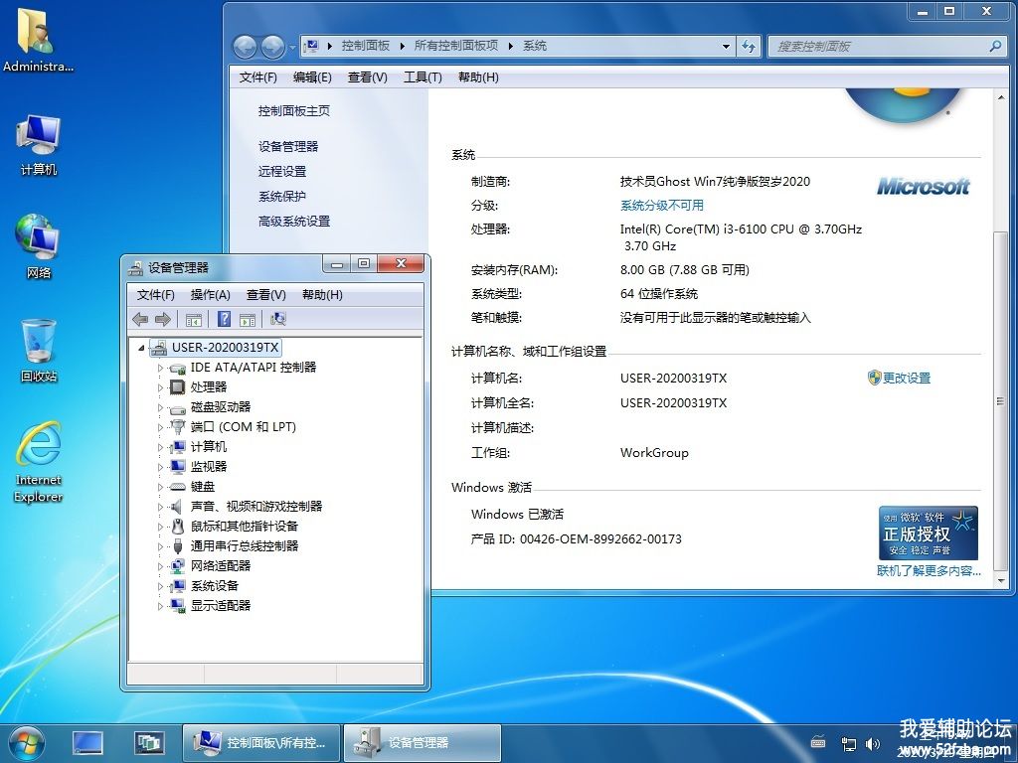Click refresh icon beside address bar
This screenshot has width=1018, height=763.
tap(749, 46)
